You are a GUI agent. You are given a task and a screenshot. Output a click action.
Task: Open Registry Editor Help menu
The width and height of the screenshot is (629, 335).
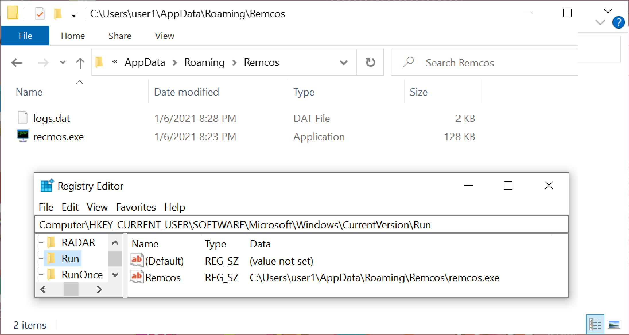click(x=174, y=207)
